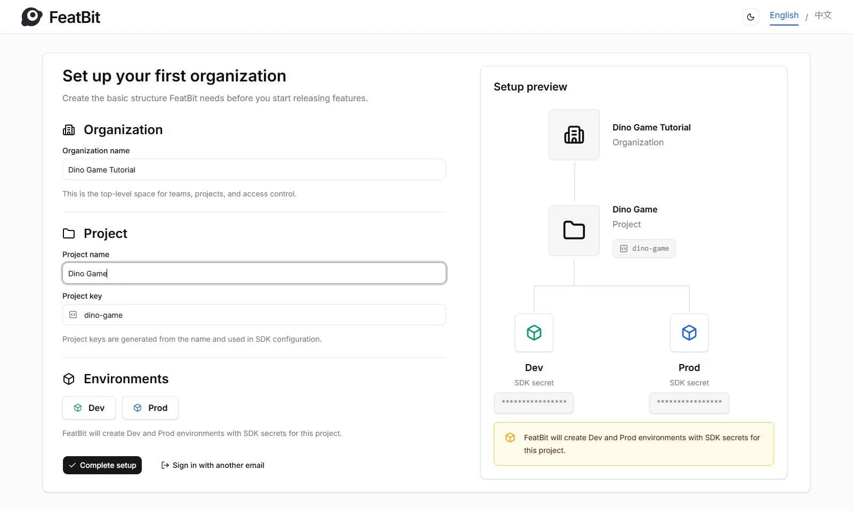Click the FeatBit brand name text
853x511 pixels.
(75, 17)
